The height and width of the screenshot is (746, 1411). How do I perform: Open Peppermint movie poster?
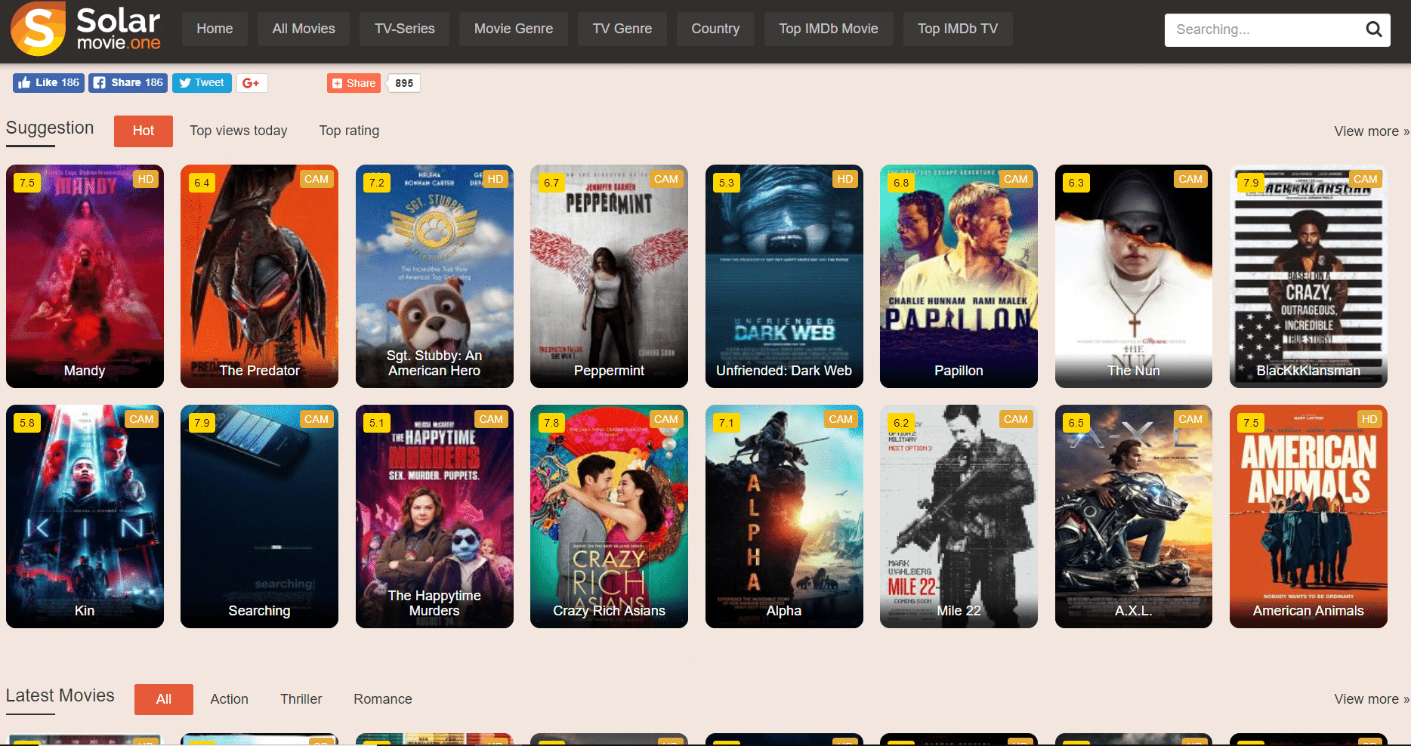coord(609,276)
